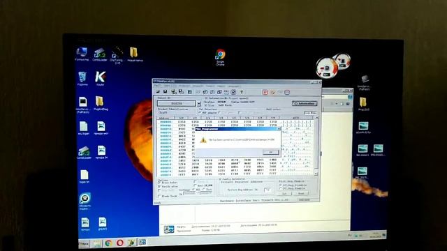Toggle the Blank Check checkbox
This screenshot has width=447, height=251.
click(x=159, y=196)
